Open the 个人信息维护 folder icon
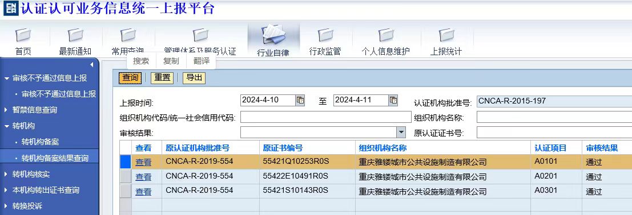This screenshot has height=215, width=632. [x=386, y=35]
